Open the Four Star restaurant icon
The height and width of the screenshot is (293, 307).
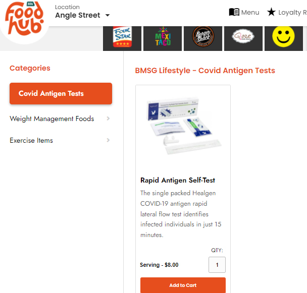coord(122,37)
